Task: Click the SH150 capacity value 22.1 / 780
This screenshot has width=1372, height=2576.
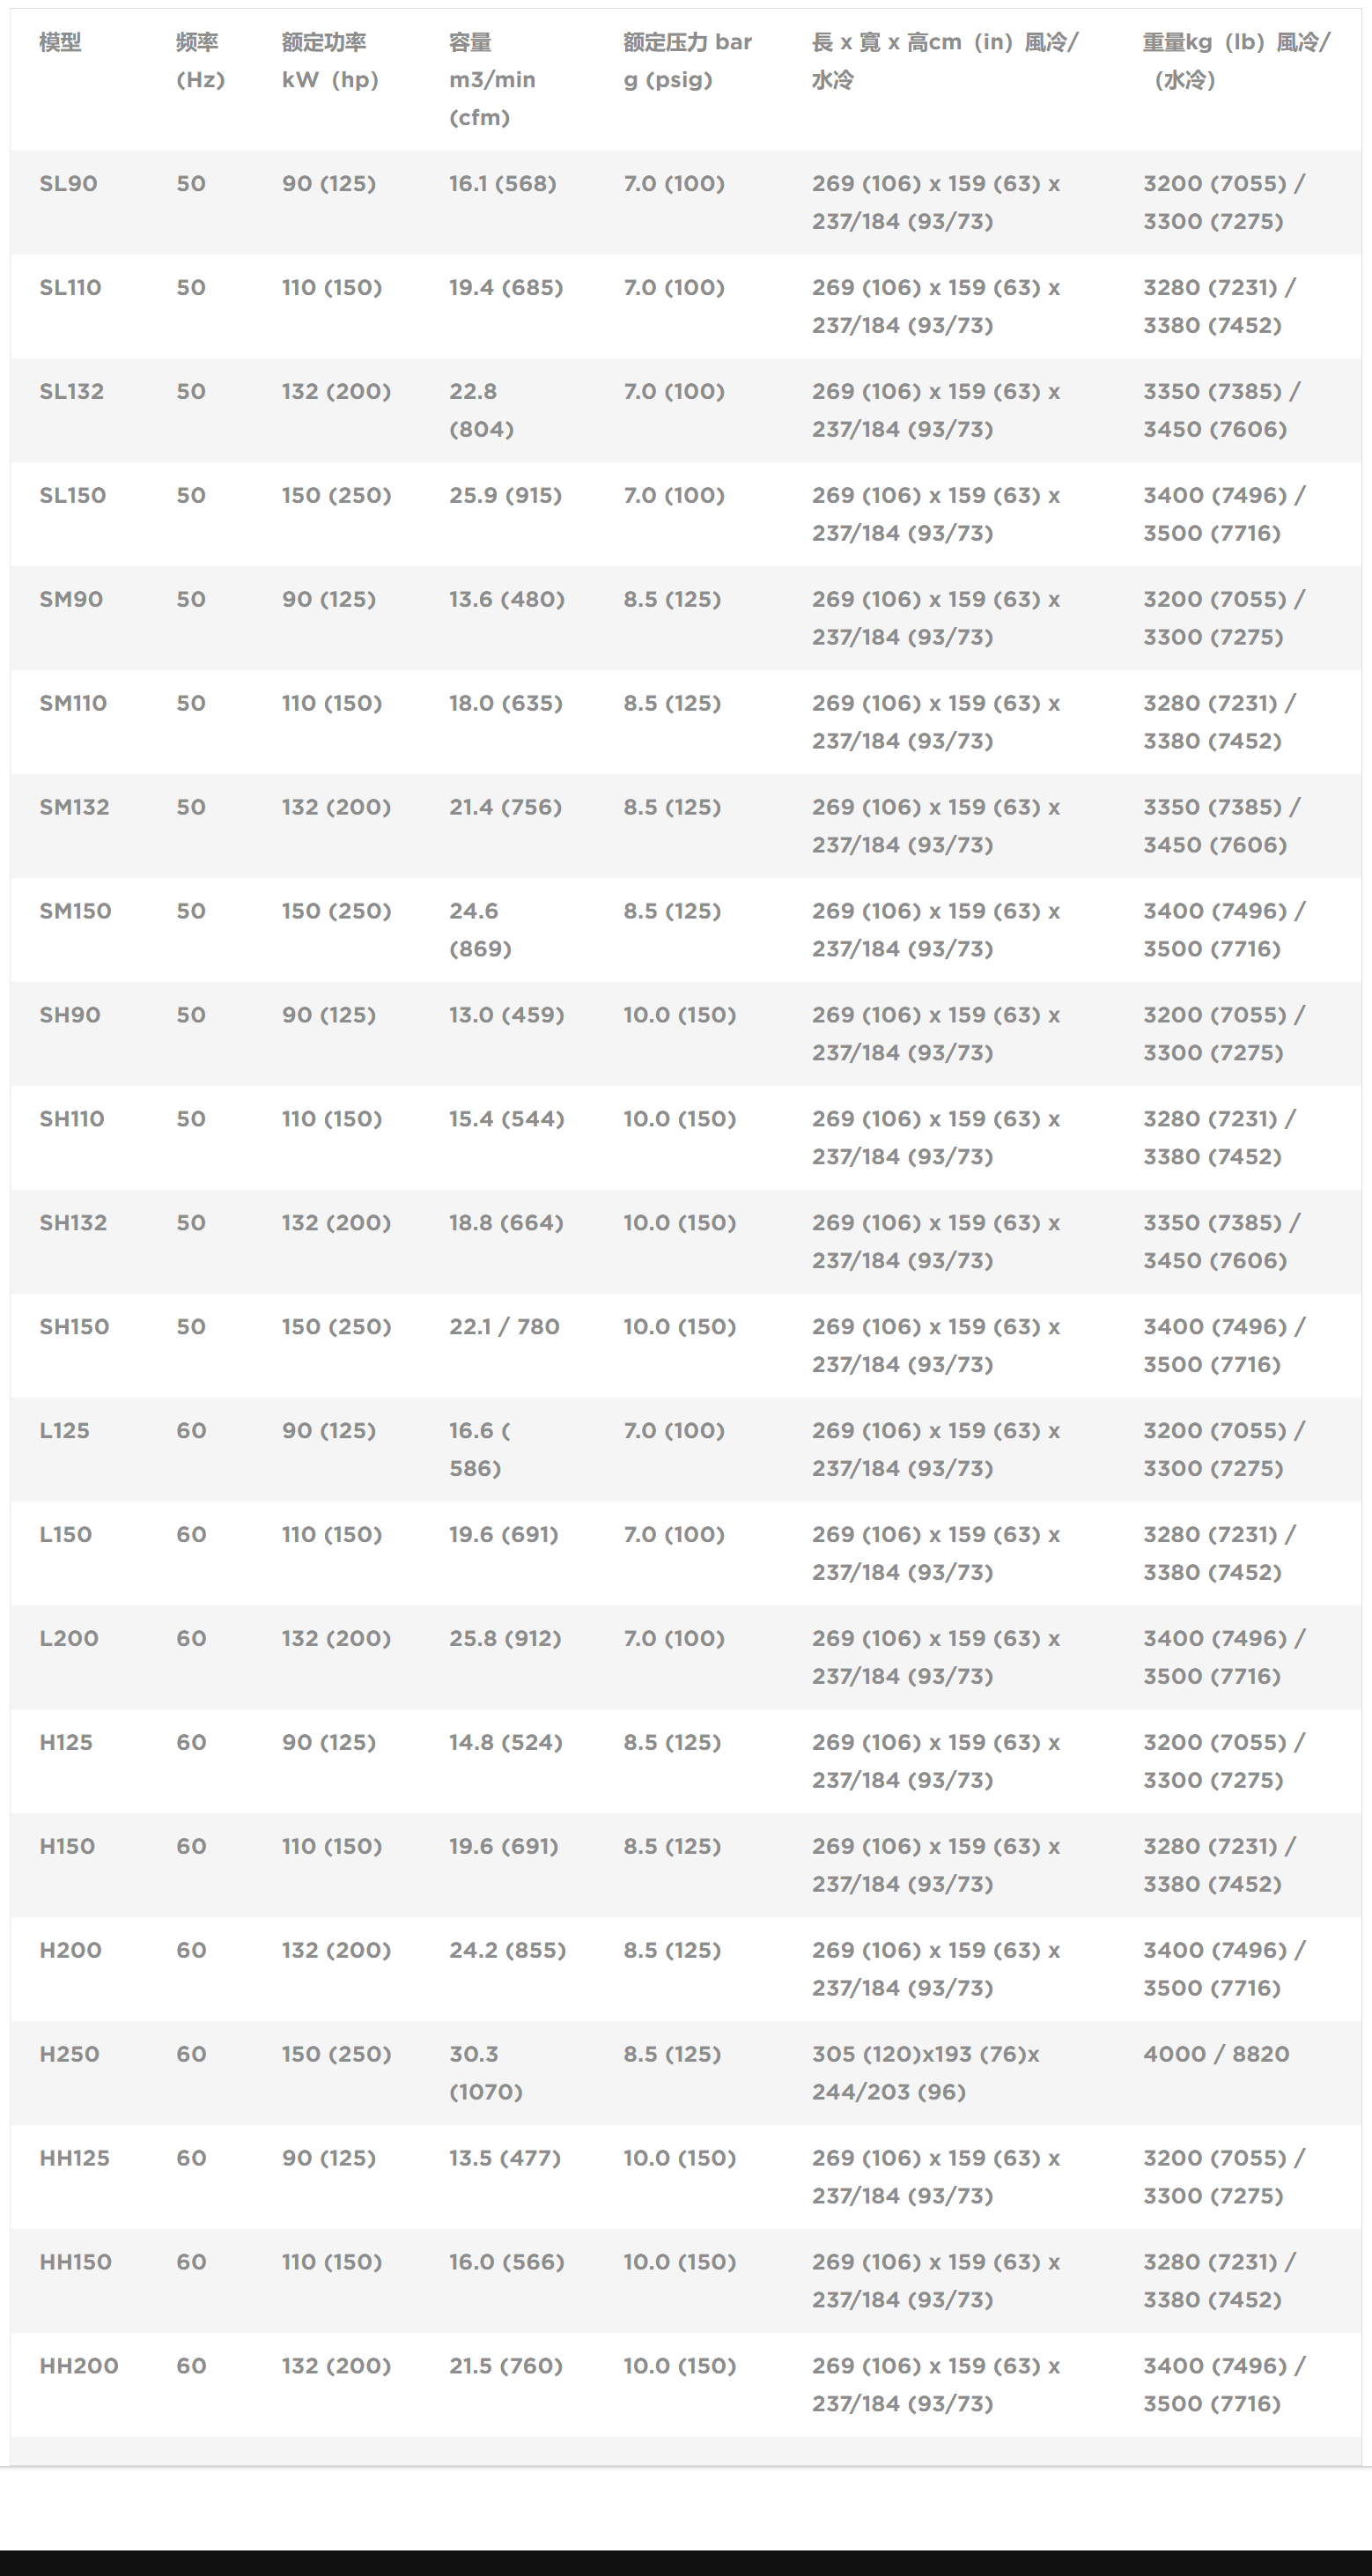Action: click(x=504, y=1327)
